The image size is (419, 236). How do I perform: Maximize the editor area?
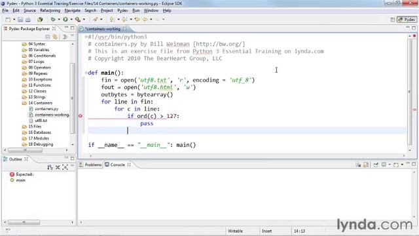click(x=414, y=28)
